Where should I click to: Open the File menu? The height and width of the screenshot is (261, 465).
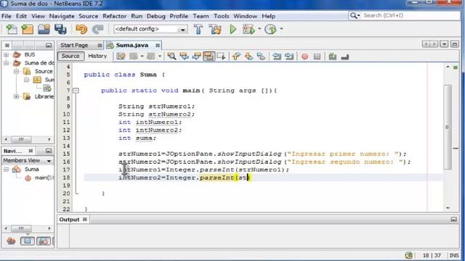point(7,16)
